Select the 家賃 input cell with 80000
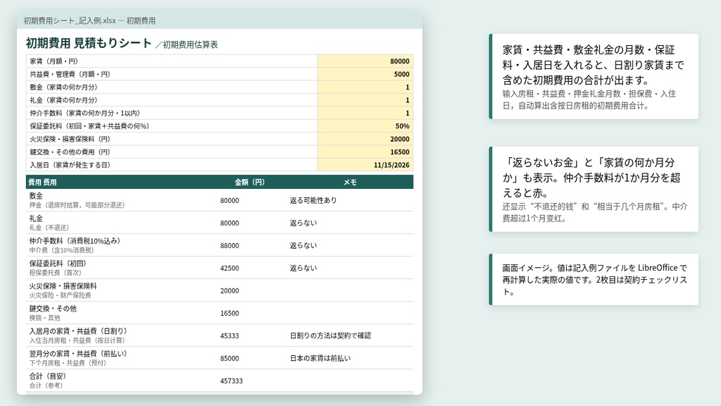 pos(365,61)
